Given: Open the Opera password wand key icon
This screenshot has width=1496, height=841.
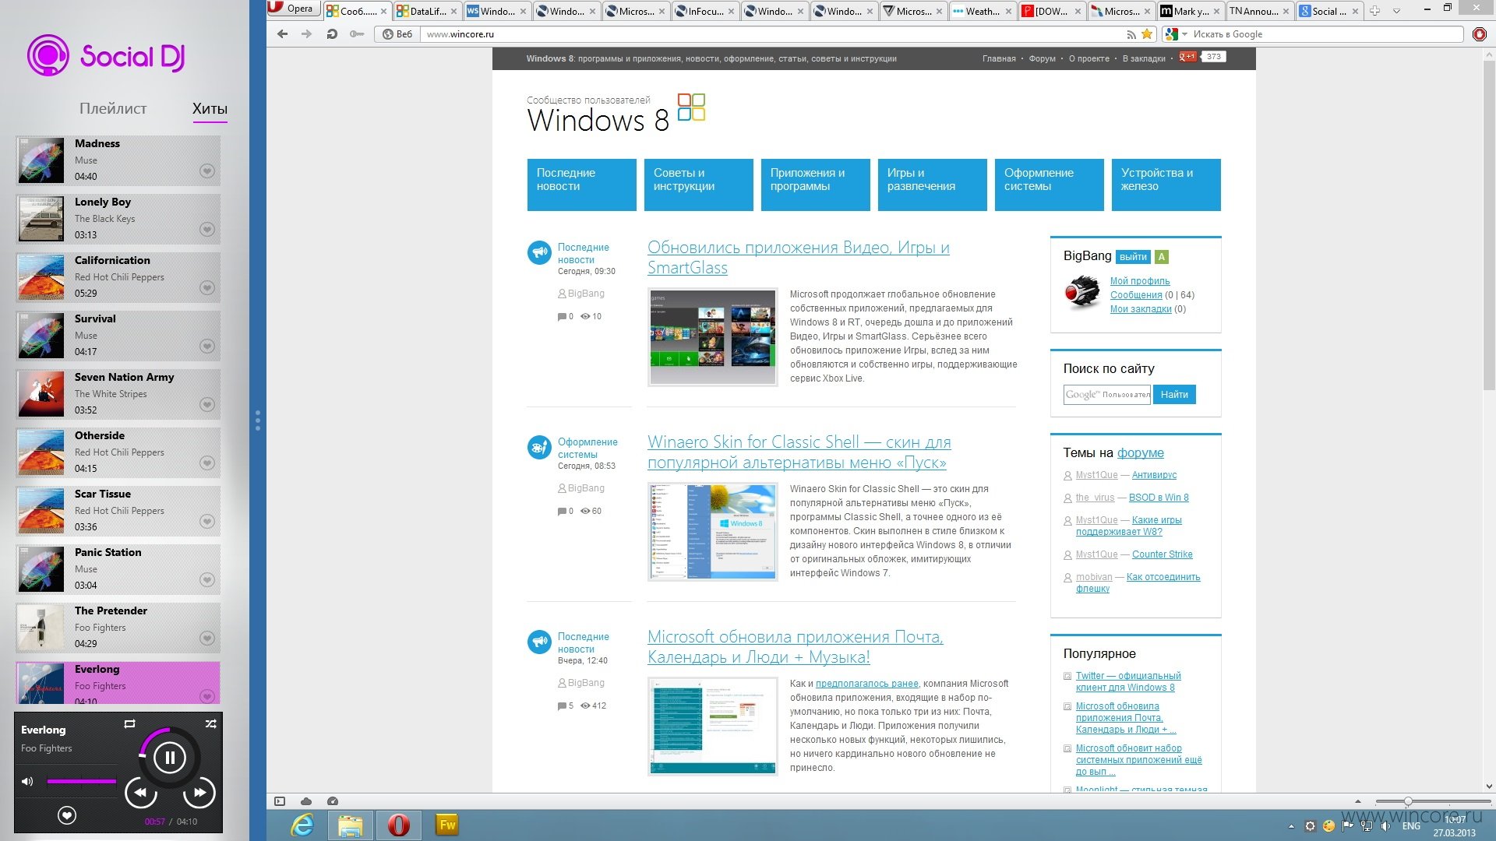Looking at the screenshot, I should click(357, 34).
